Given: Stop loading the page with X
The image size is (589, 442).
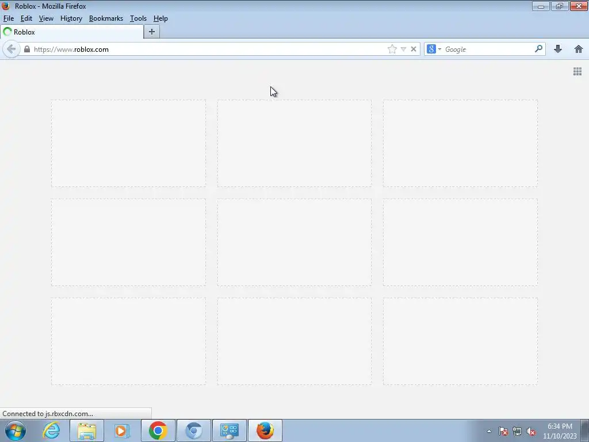Looking at the screenshot, I should tap(414, 49).
